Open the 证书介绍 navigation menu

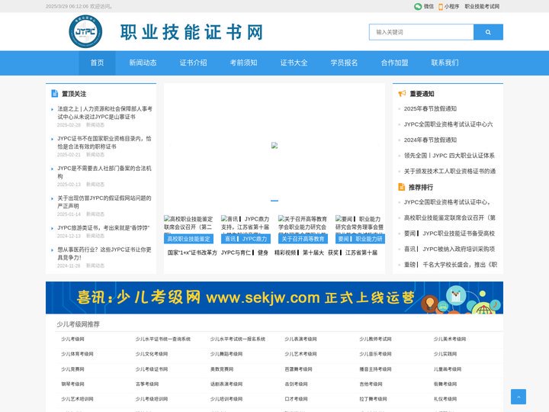pos(193,63)
